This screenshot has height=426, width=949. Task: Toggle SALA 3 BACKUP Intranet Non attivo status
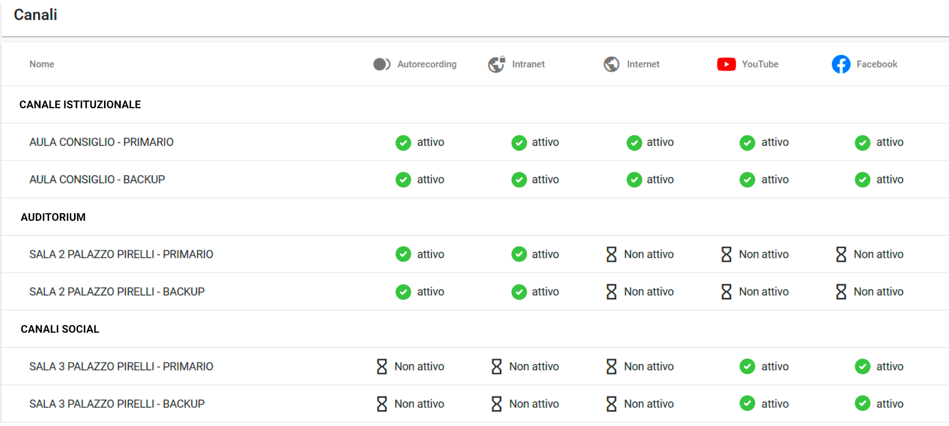click(x=525, y=404)
